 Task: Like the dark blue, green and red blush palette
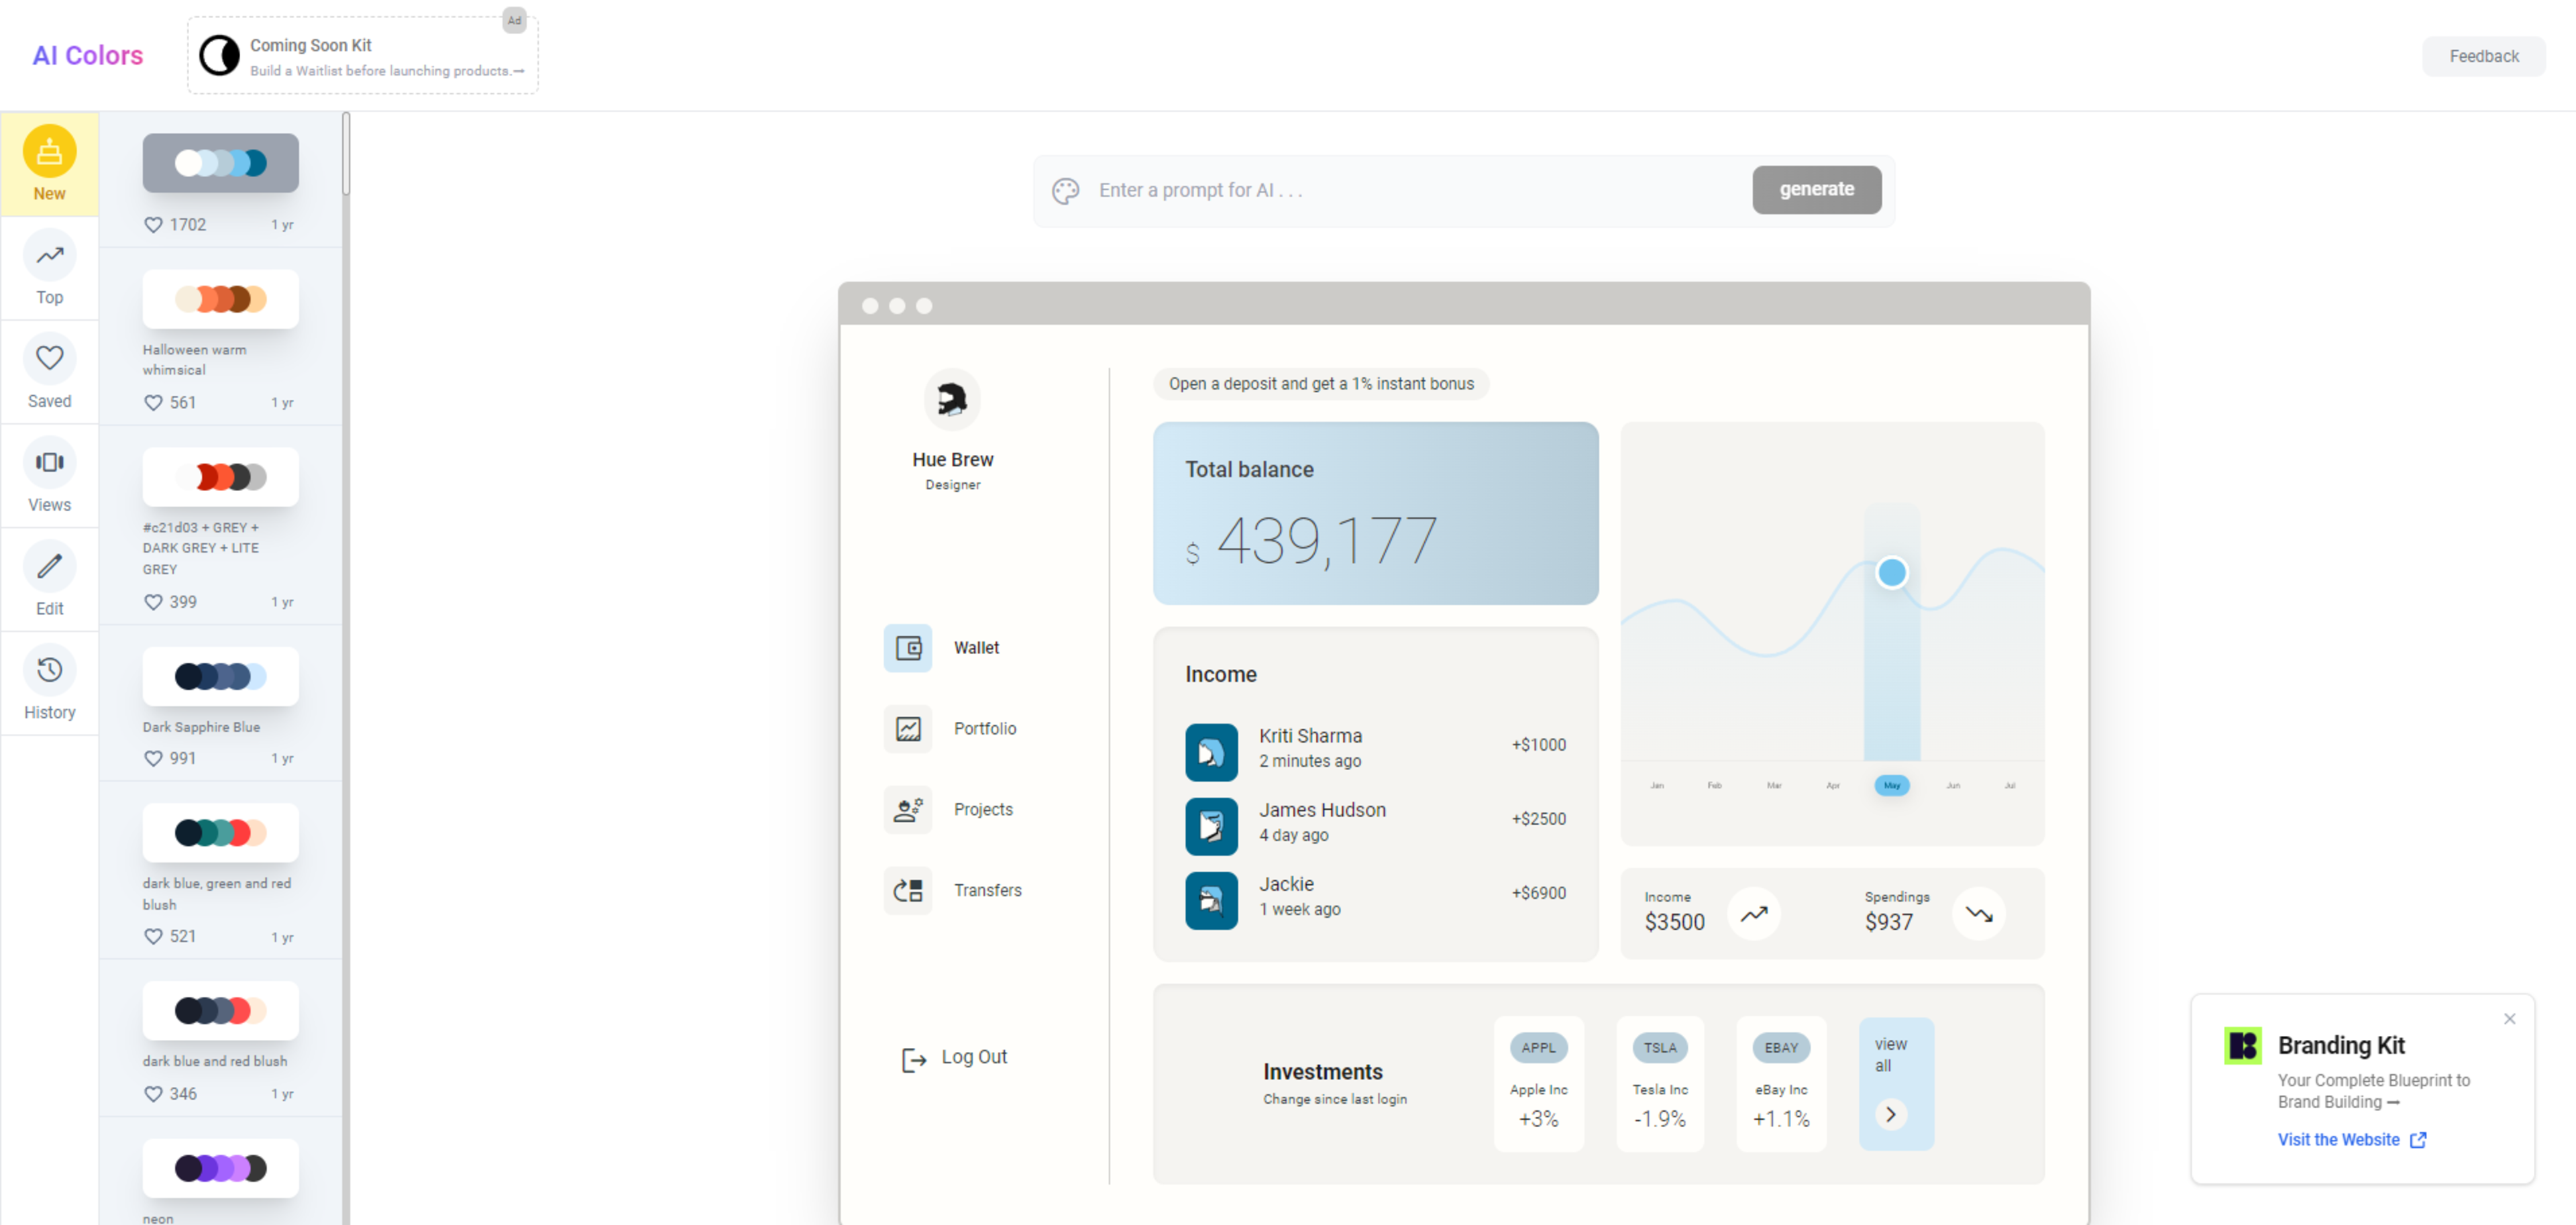(153, 936)
